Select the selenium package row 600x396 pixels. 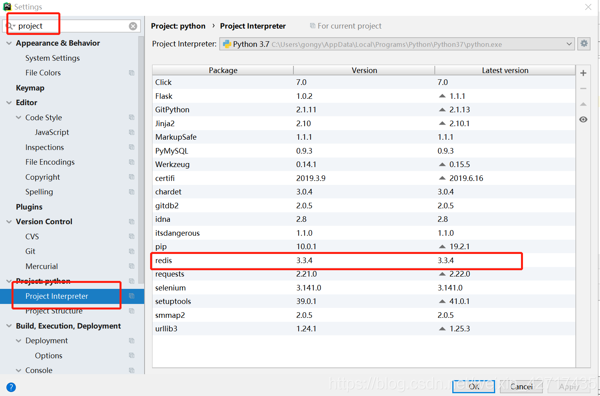(x=364, y=288)
